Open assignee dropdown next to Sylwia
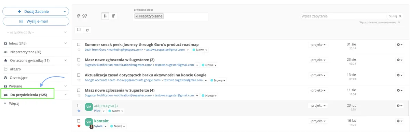Viewport: 410px width, 132px height. point(106,126)
